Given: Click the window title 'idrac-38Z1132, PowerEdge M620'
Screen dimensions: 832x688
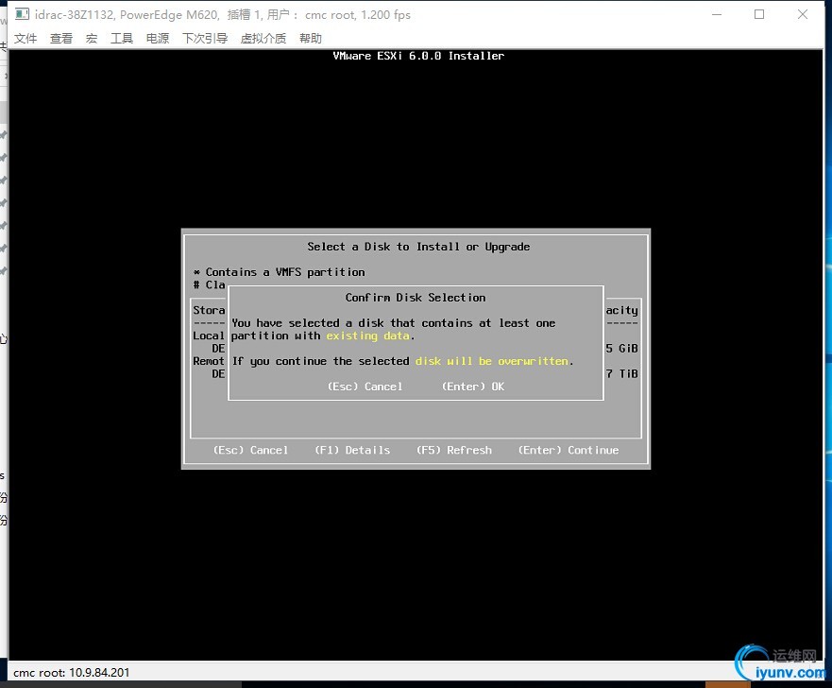Looking at the screenshot, I should tap(127, 14).
